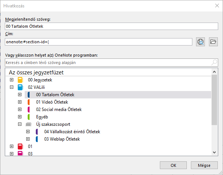Click the browse for file folder icon

click(x=213, y=41)
